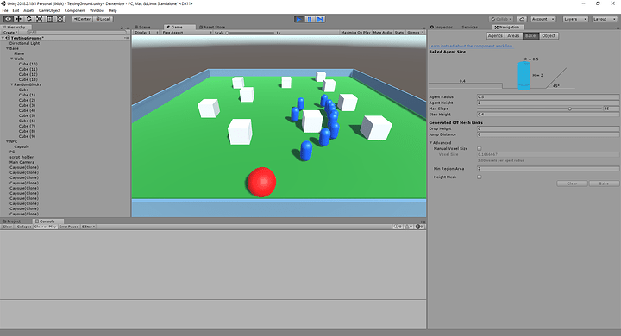The image size is (621, 336).
Task: Open the Window menu
Action: [97, 10]
